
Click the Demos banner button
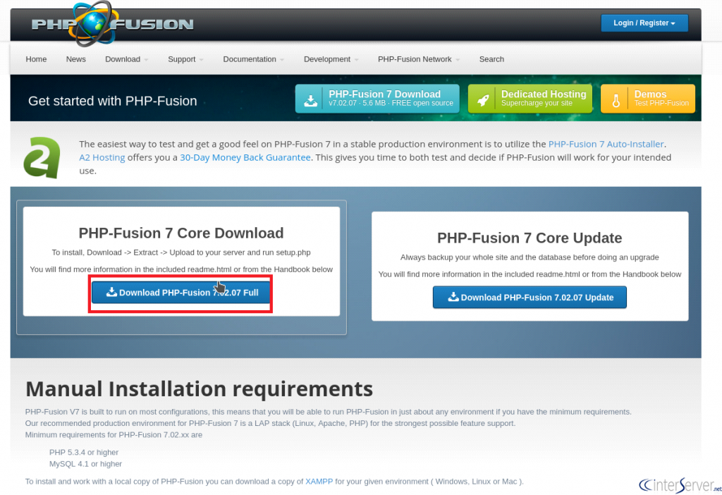(x=648, y=99)
